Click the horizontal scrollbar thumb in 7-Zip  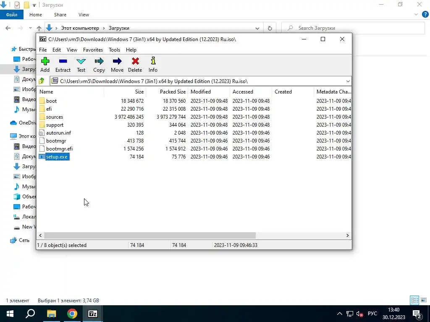pyautogui.click(x=150, y=236)
